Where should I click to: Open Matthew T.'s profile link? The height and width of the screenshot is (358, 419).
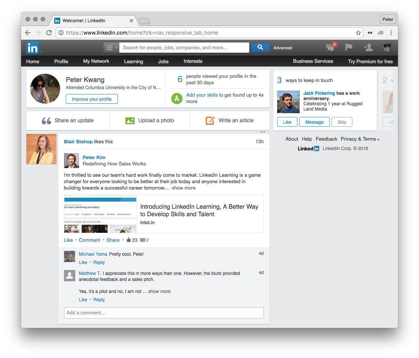click(x=90, y=273)
